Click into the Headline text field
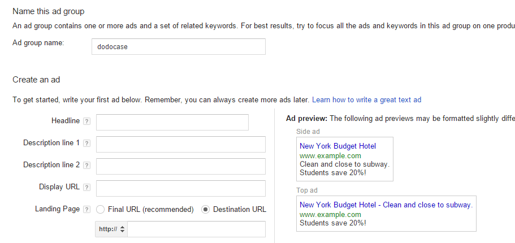Image resolution: width=515 pixels, height=243 pixels. 172,122
